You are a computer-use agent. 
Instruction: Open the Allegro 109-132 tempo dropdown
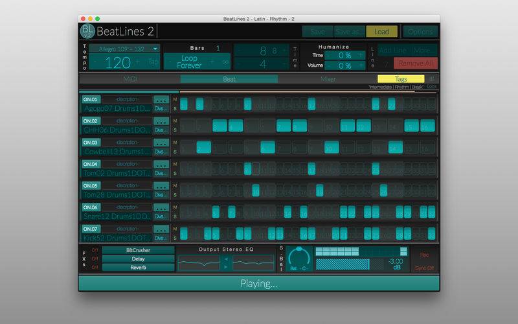pyautogui.click(x=124, y=49)
